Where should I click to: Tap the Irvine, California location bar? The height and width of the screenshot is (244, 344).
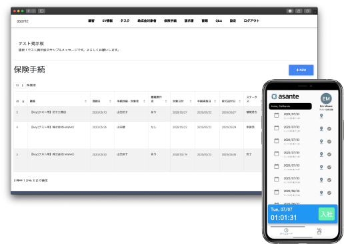290,106
